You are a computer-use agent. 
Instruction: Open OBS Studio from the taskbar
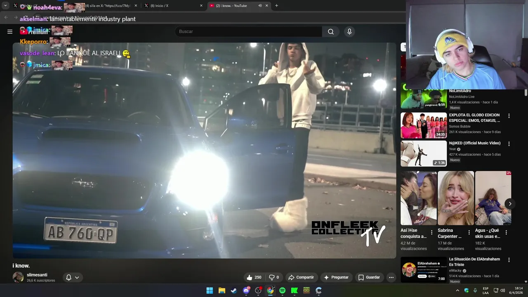(x=258, y=290)
